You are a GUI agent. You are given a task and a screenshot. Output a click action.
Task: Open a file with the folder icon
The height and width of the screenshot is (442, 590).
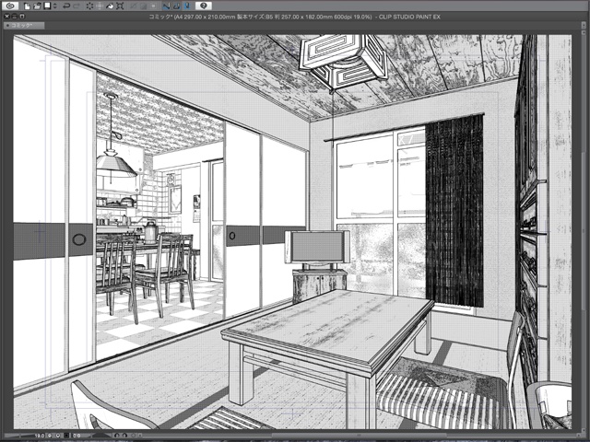[37, 6]
